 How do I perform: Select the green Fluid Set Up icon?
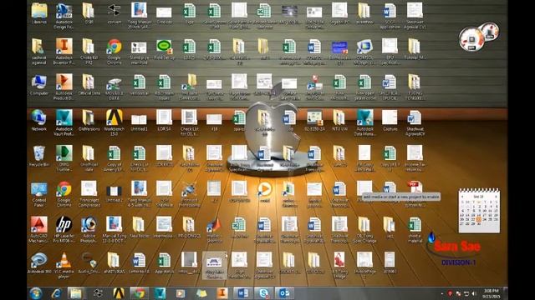(164, 50)
